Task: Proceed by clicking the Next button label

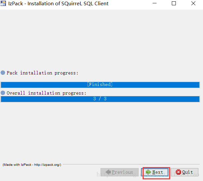Action: coord(158,172)
